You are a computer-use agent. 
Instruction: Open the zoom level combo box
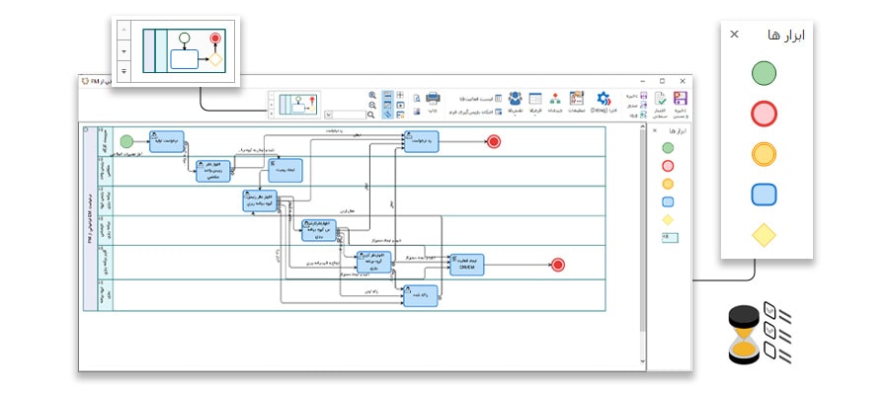pos(345,115)
